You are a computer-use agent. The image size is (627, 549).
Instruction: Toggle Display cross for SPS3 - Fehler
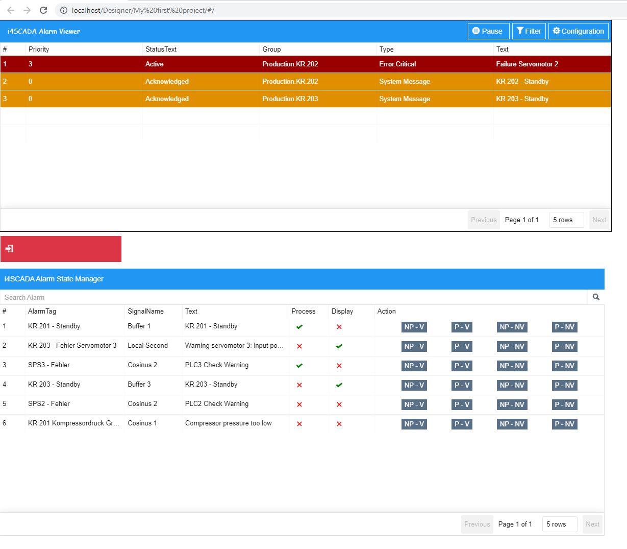click(339, 366)
